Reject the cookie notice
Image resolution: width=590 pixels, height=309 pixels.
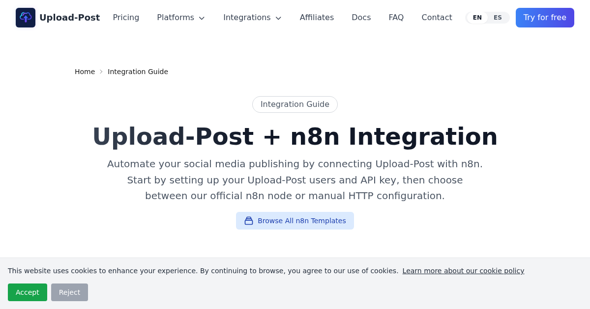tap(69, 292)
